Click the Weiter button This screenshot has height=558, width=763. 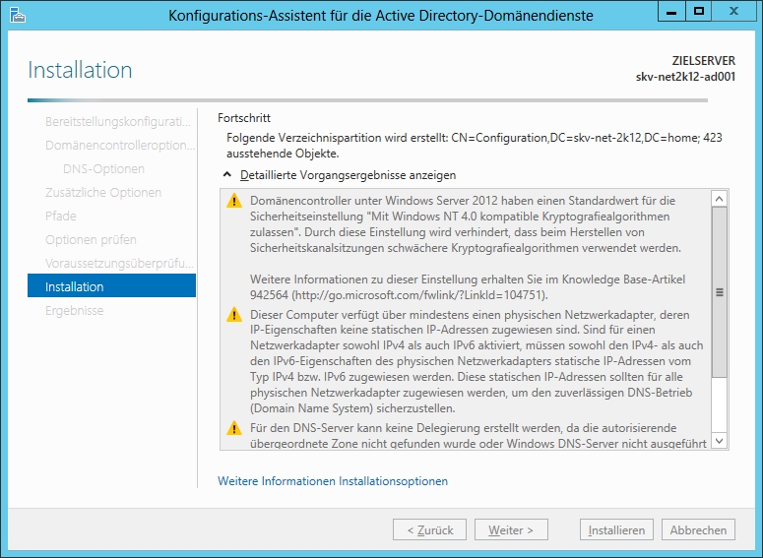[511, 529]
